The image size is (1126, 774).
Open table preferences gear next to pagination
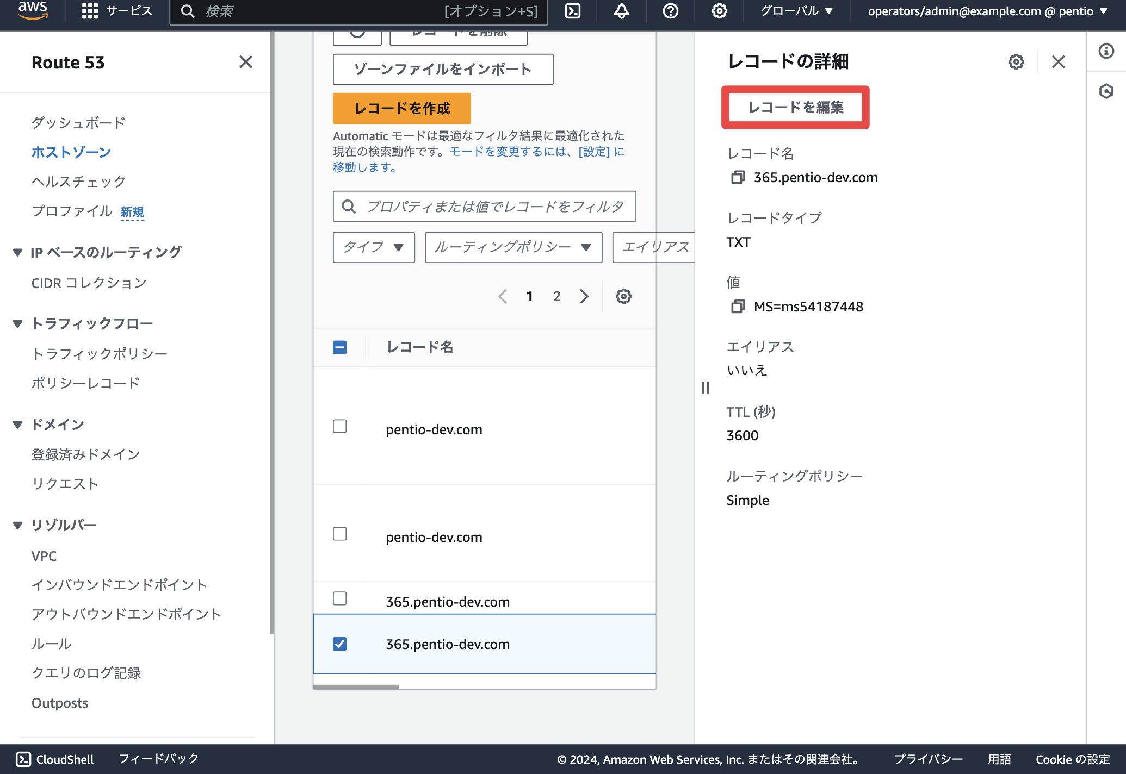coord(623,296)
